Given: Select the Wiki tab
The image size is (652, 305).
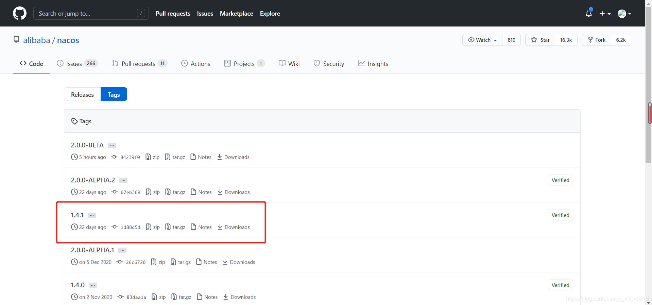Looking at the screenshot, I should click(289, 64).
